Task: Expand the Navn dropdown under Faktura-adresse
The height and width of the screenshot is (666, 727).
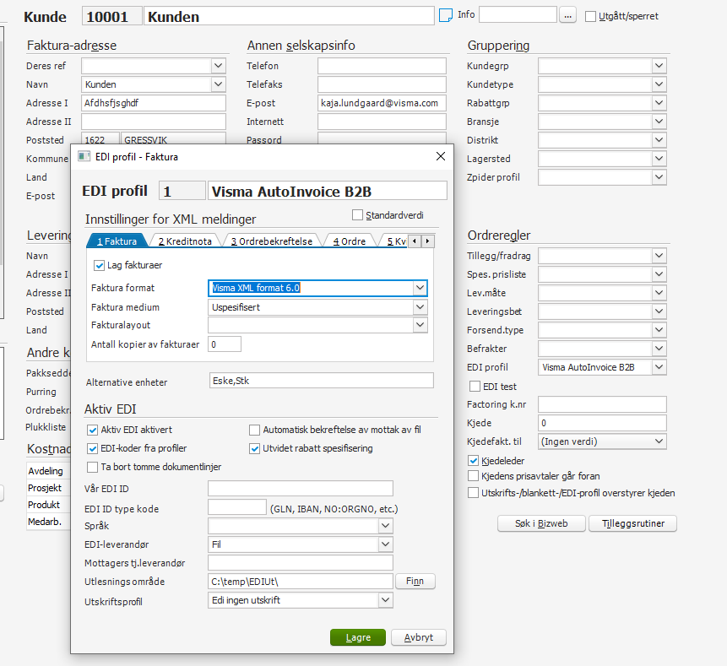Action: click(218, 84)
